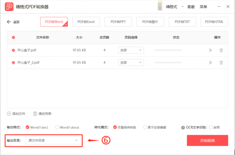The width and height of the screenshot is (235, 155).
Task: Click the plus icon for 添加文件
Action: (x=9, y=114)
